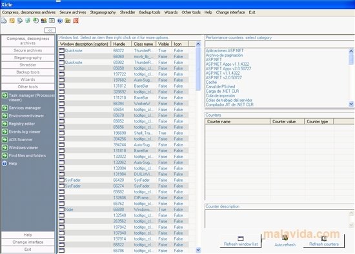This screenshot has width=355, height=254.
Task: Open the Steganography menu
Action: 103,12
